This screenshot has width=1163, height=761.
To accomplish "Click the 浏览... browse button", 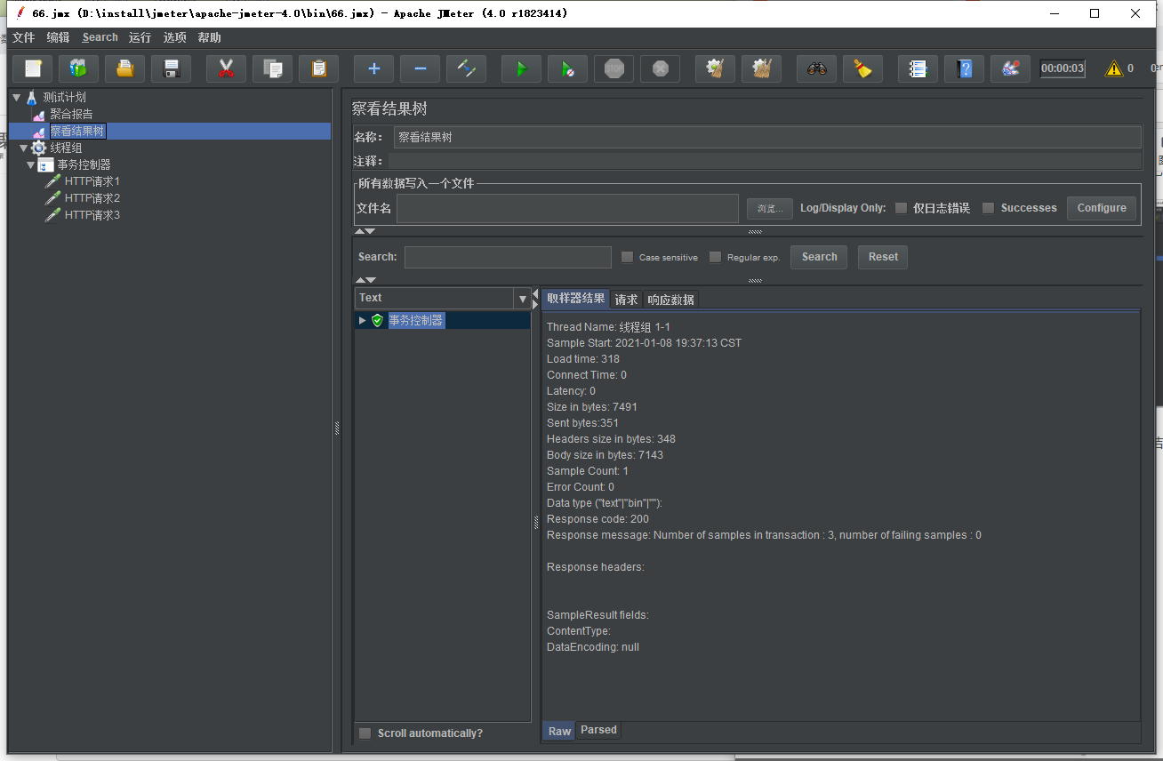I will click(x=770, y=209).
